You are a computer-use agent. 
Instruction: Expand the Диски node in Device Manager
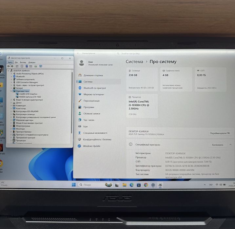pyautogui.click(x=11, y=103)
